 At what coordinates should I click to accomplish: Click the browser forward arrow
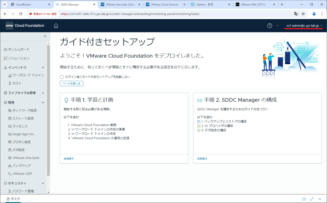tap(13, 14)
